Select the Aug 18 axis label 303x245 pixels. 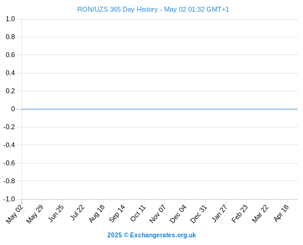point(97,214)
